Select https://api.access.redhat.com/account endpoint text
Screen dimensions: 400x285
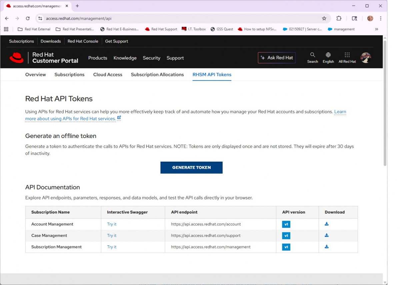click(x=206, y=224)
